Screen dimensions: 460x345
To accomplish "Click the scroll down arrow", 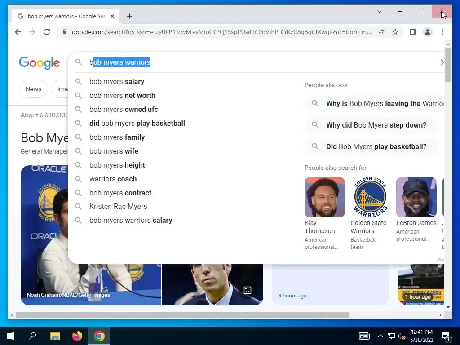I will [448, 307].
